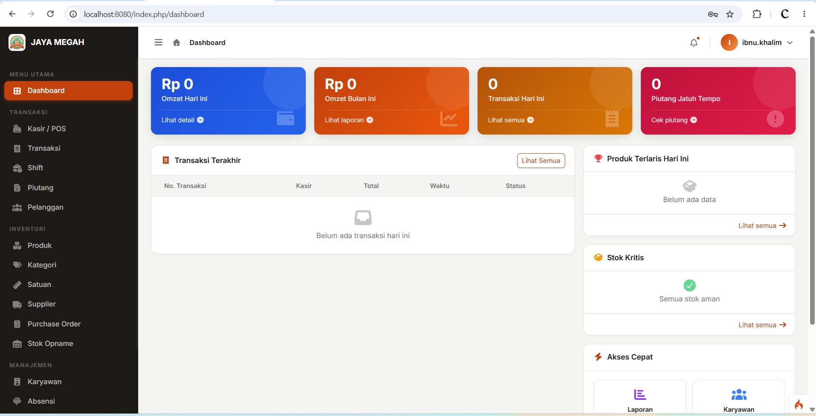Click Lihat semua under Stok Kritis
816x416 pixels.
coord(762,325)
